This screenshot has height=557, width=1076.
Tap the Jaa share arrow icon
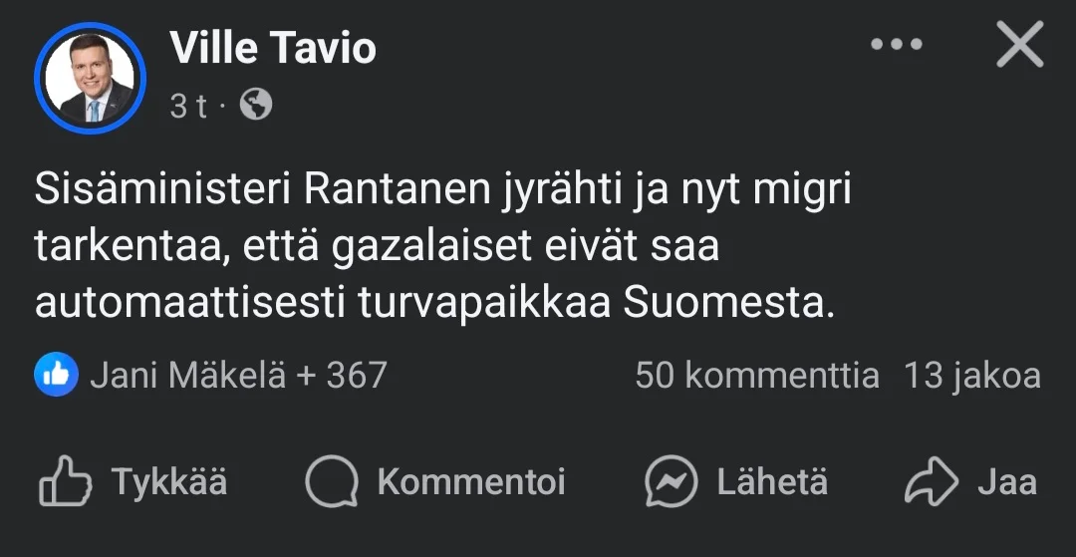pyautogui.click(x=930, y=483)
